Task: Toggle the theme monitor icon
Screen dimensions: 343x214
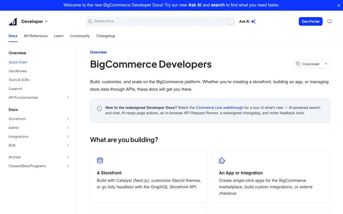Action: [x=330, y=21]
